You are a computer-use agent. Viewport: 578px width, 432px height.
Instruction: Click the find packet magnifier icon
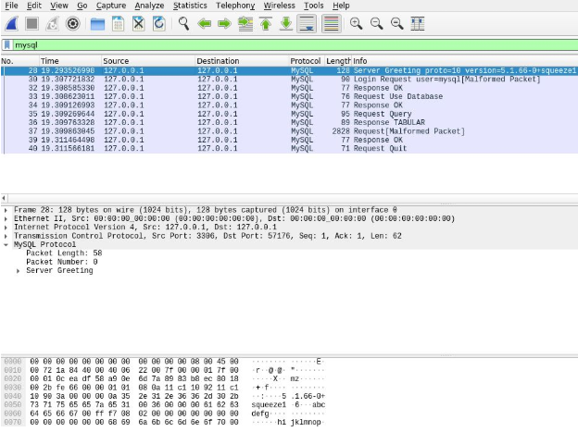point(184,23)
